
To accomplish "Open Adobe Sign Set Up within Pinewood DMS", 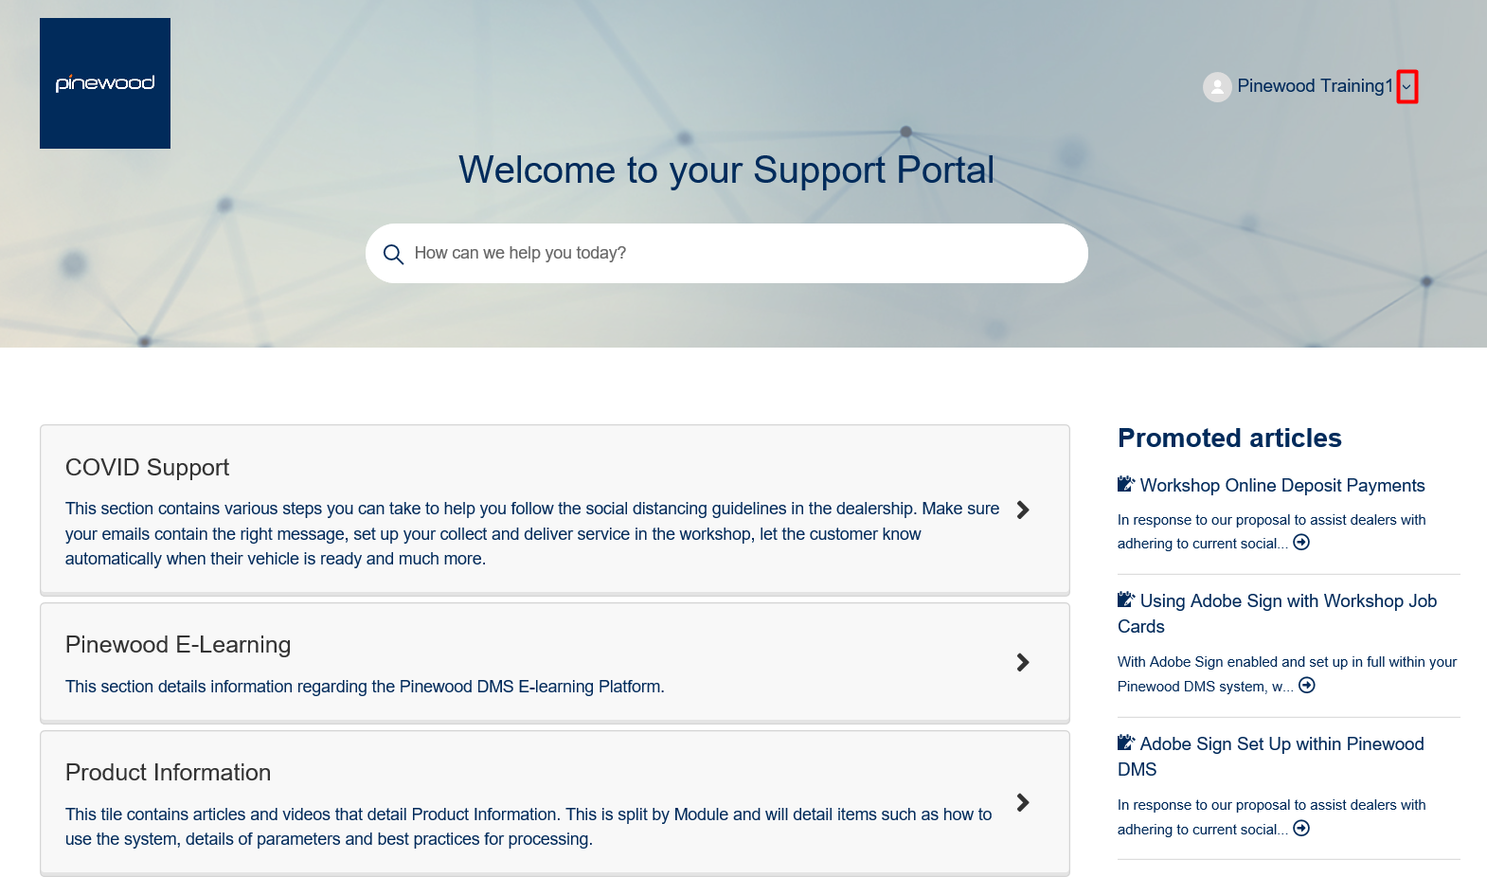I will tap(1271, 757).
